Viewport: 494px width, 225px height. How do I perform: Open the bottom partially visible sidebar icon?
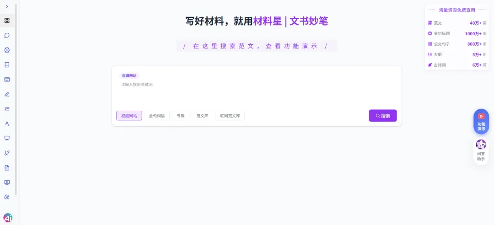(7, 197)
